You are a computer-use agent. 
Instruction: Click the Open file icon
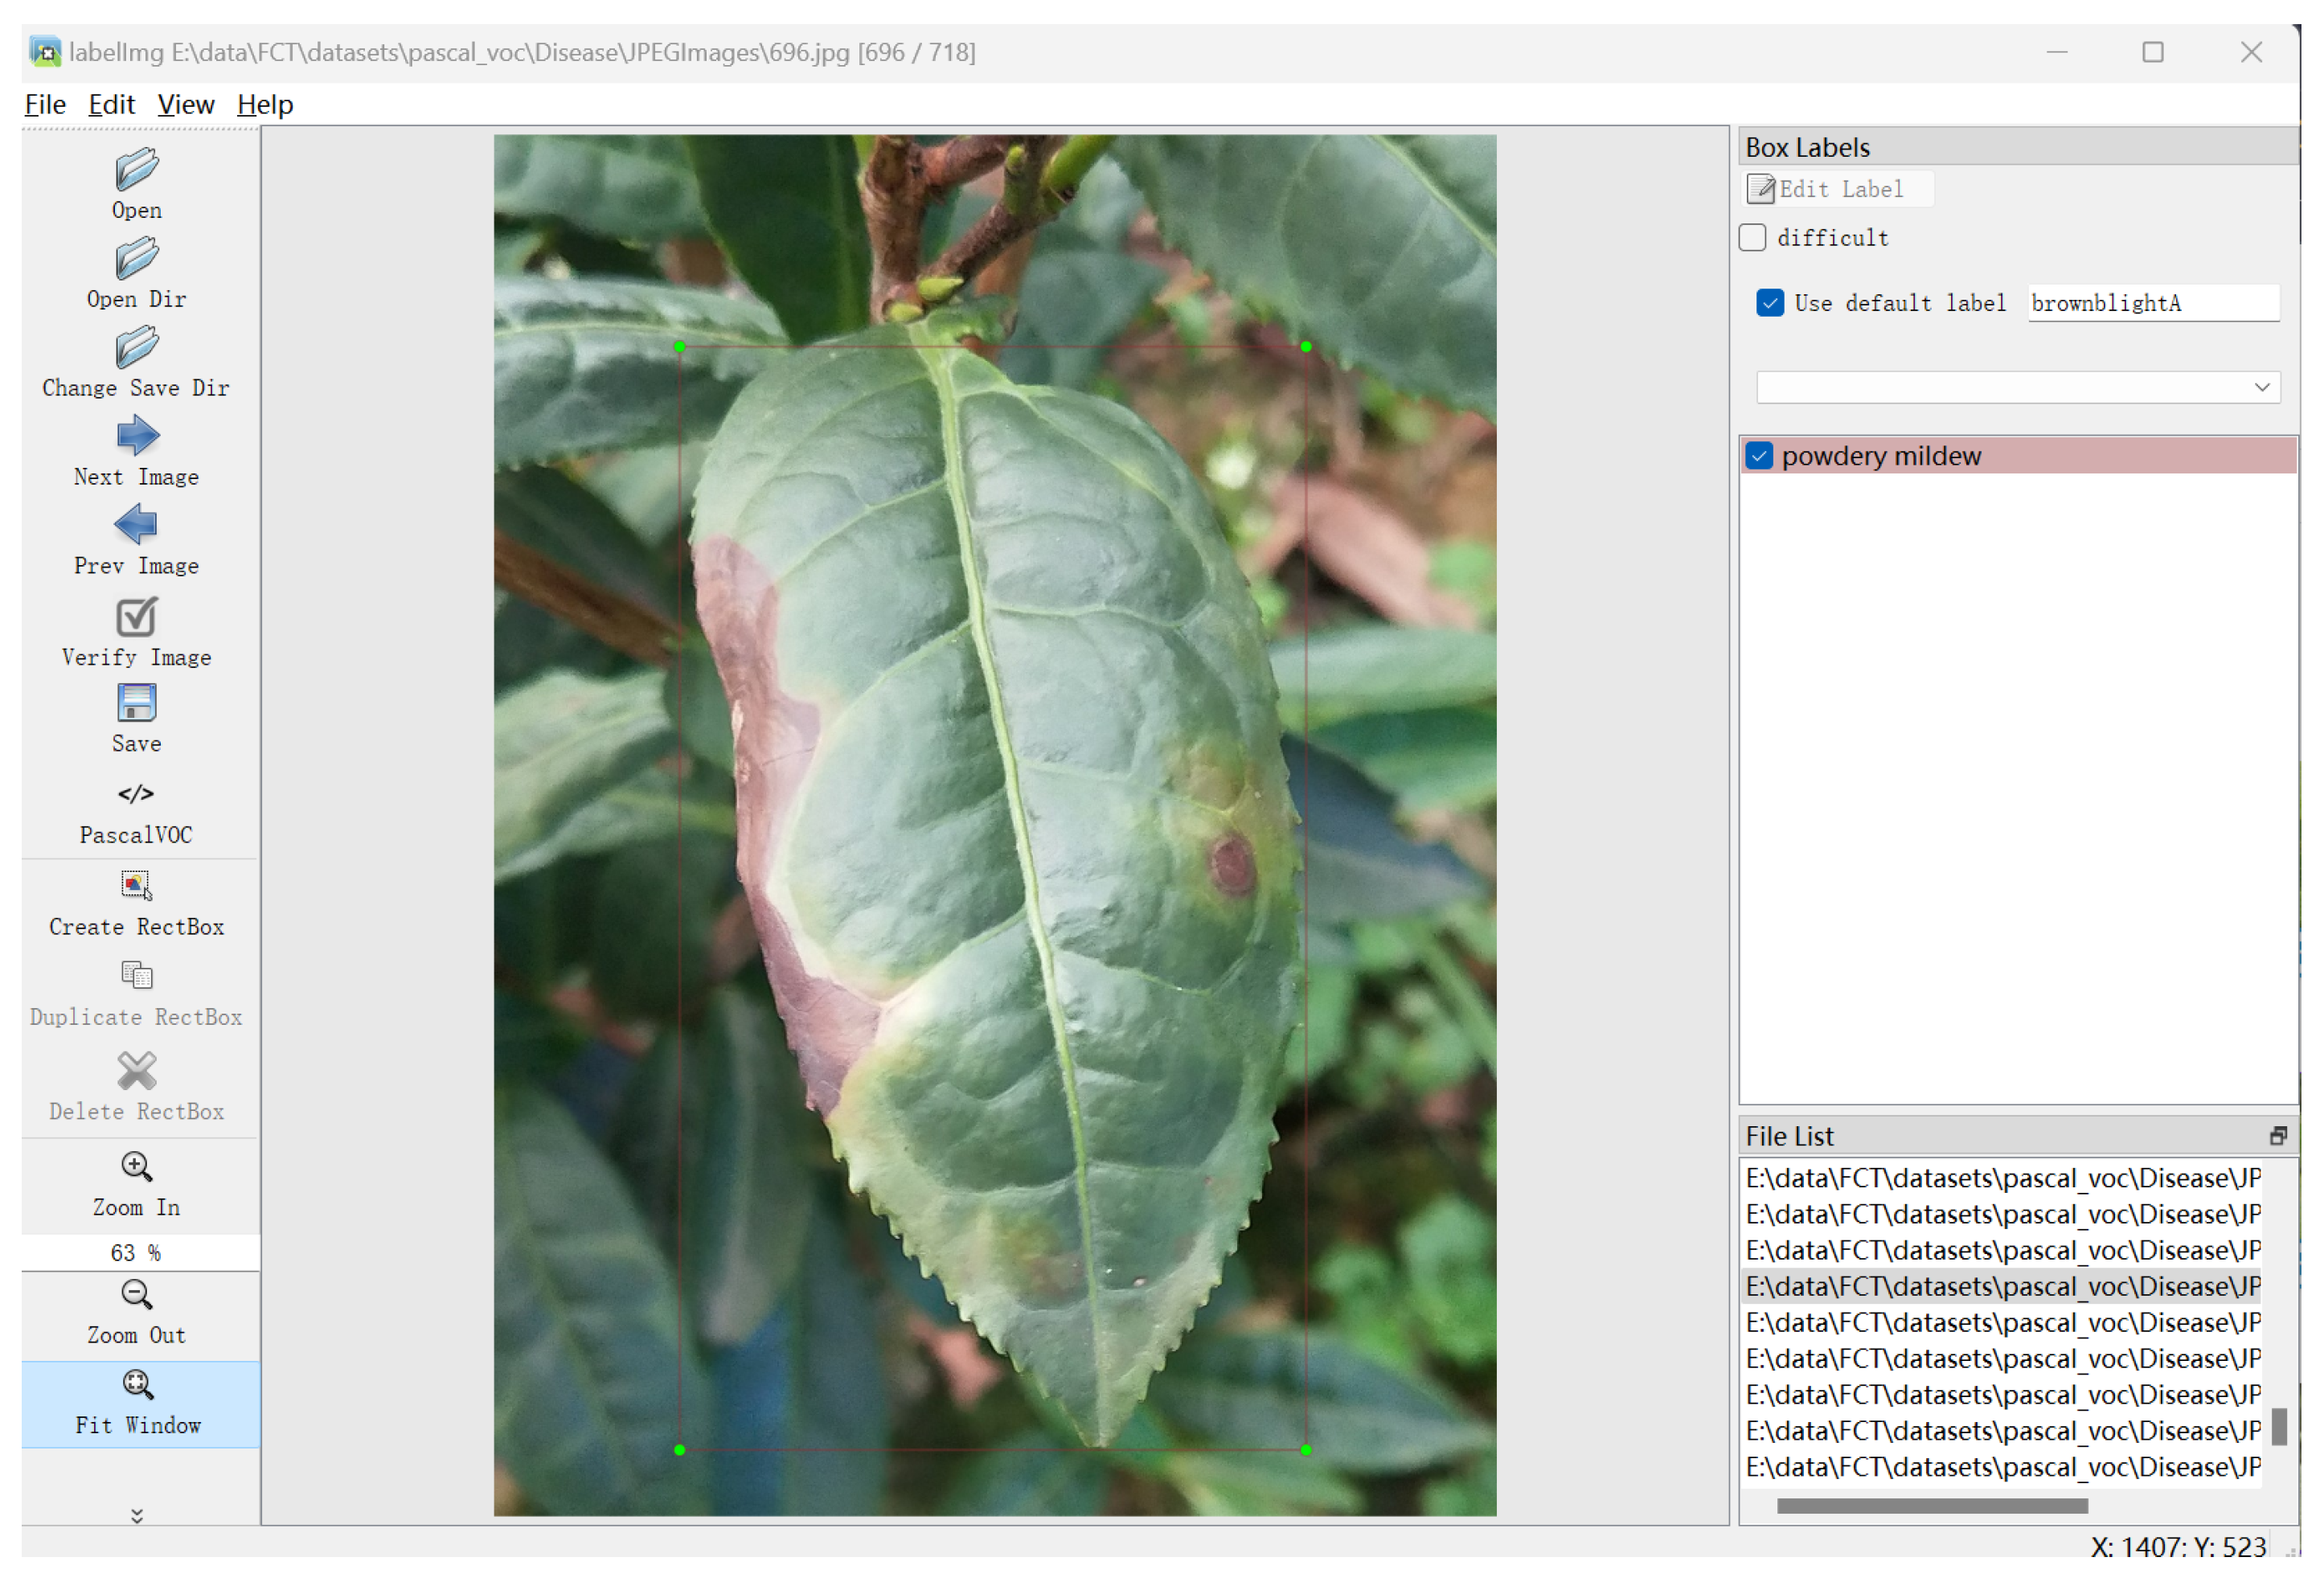(x=136, y=170)
